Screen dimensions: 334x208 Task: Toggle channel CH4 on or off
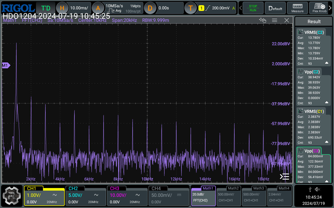pos(156,188)
